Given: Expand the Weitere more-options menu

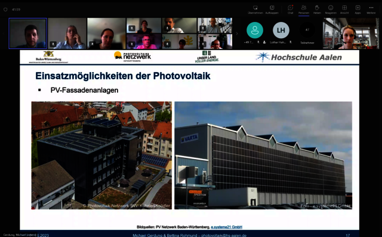Looking at the screenshot, I should (x=371, y=10).
